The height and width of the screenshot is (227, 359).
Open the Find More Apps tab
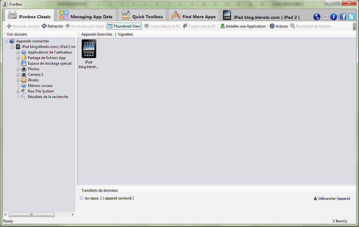[194, 15]
